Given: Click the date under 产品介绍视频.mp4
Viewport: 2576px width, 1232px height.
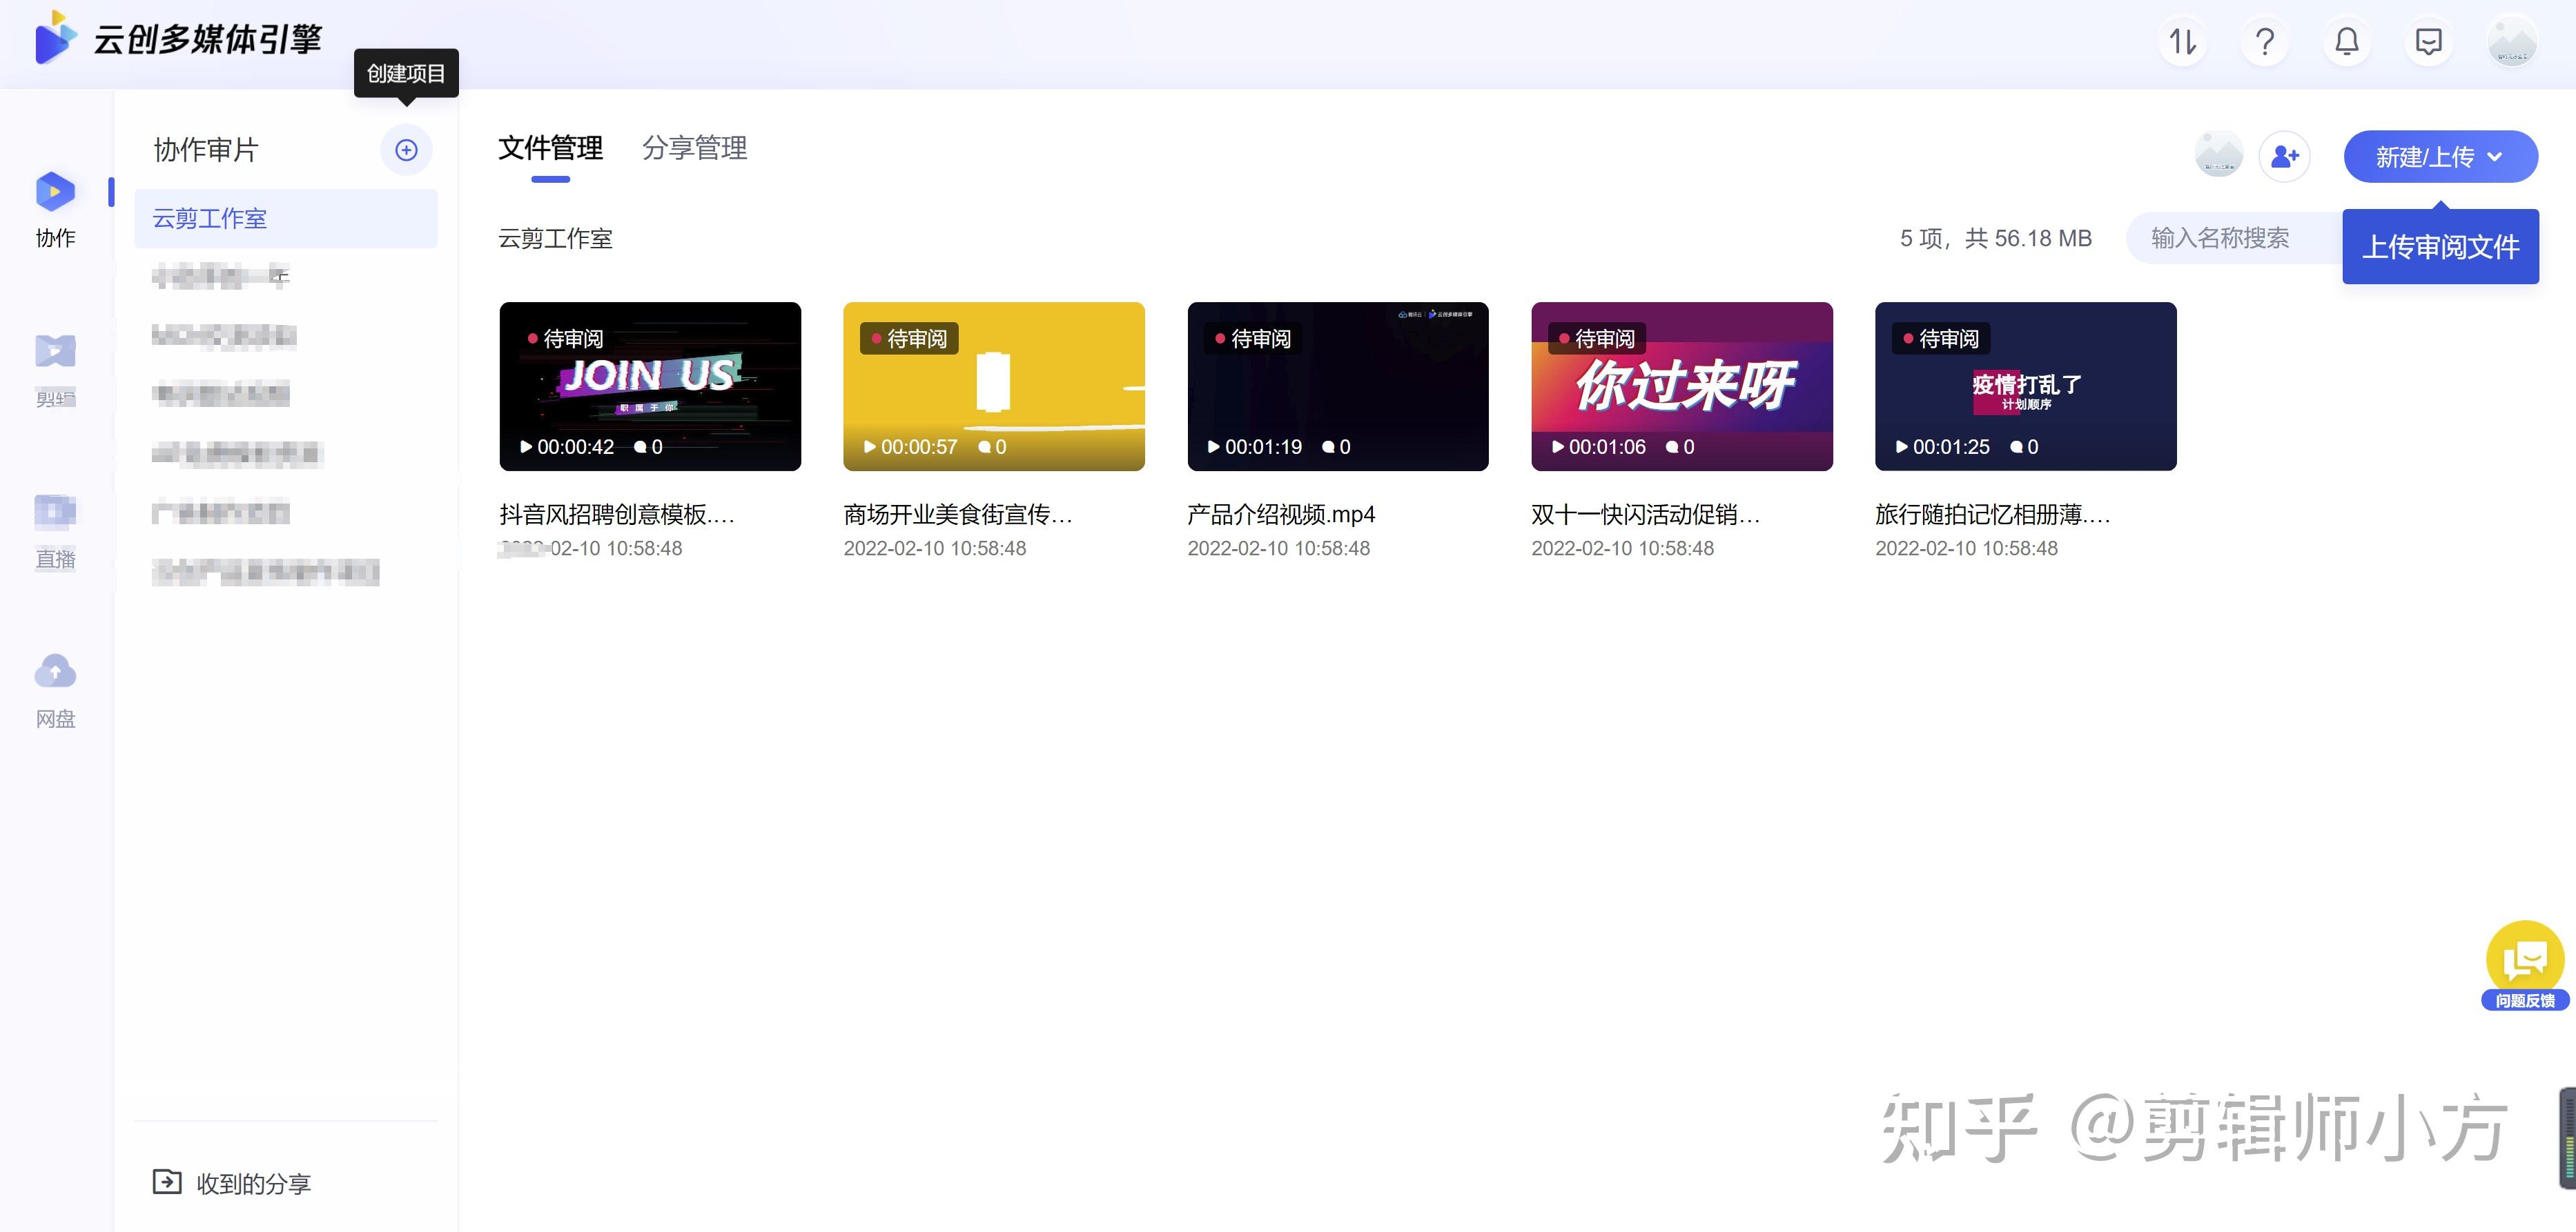Looking at the screenshot, I should coord(1279,548).
